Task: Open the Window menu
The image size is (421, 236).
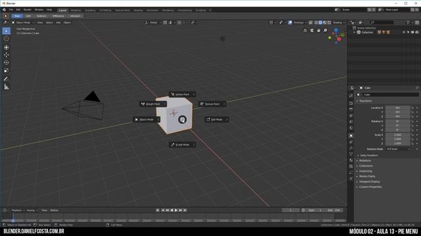Action: pos(39,10)
